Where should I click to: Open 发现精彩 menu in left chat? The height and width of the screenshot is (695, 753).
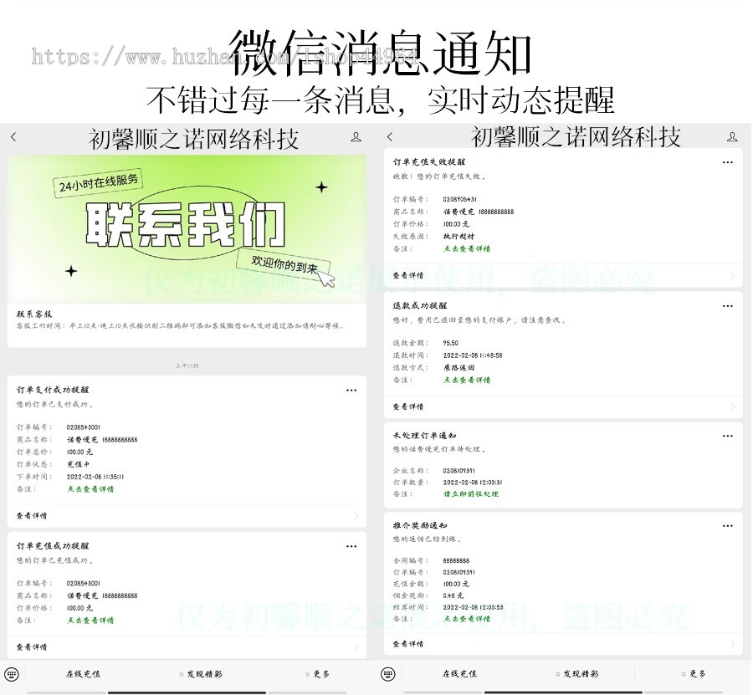[201, 674]
